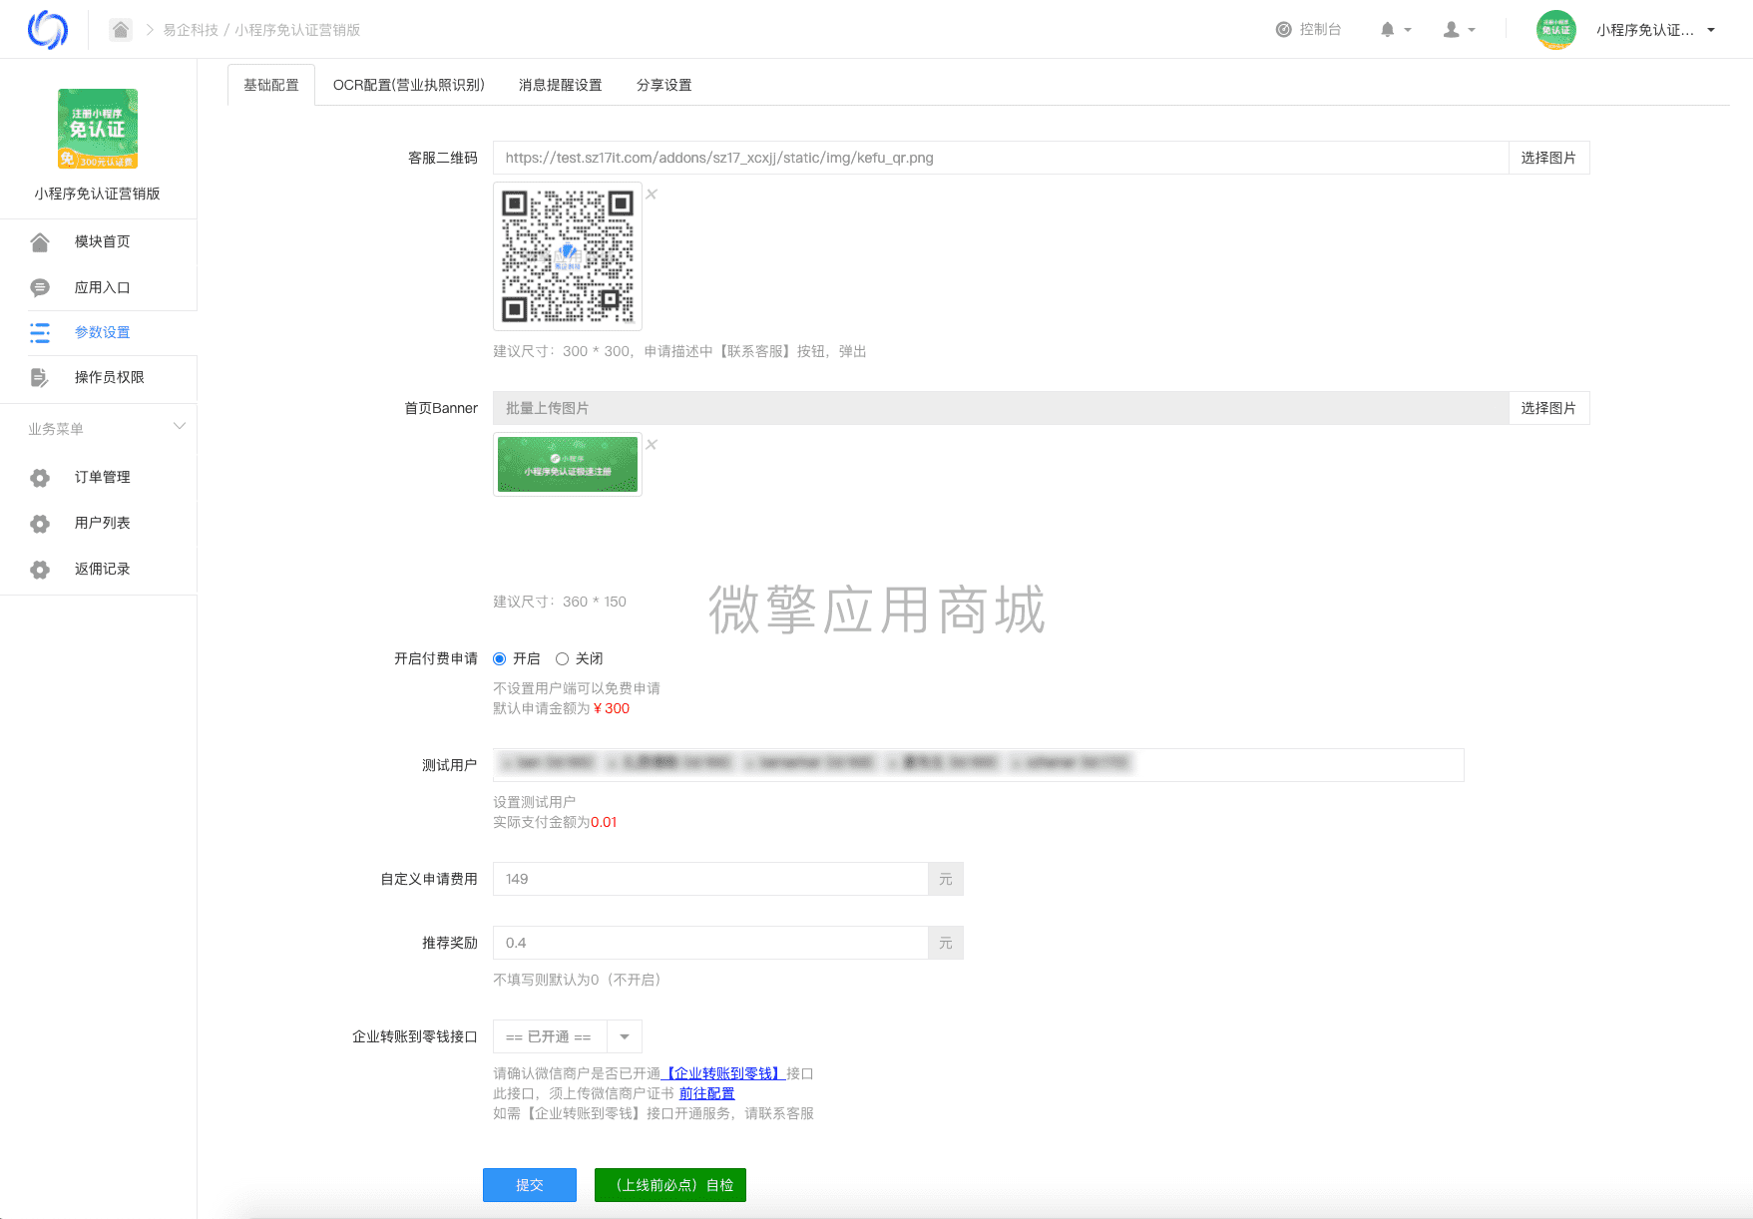Click the 参数设置 list icon
Viewport: 1753px width, 1219px height.
[x=40, y=333]
